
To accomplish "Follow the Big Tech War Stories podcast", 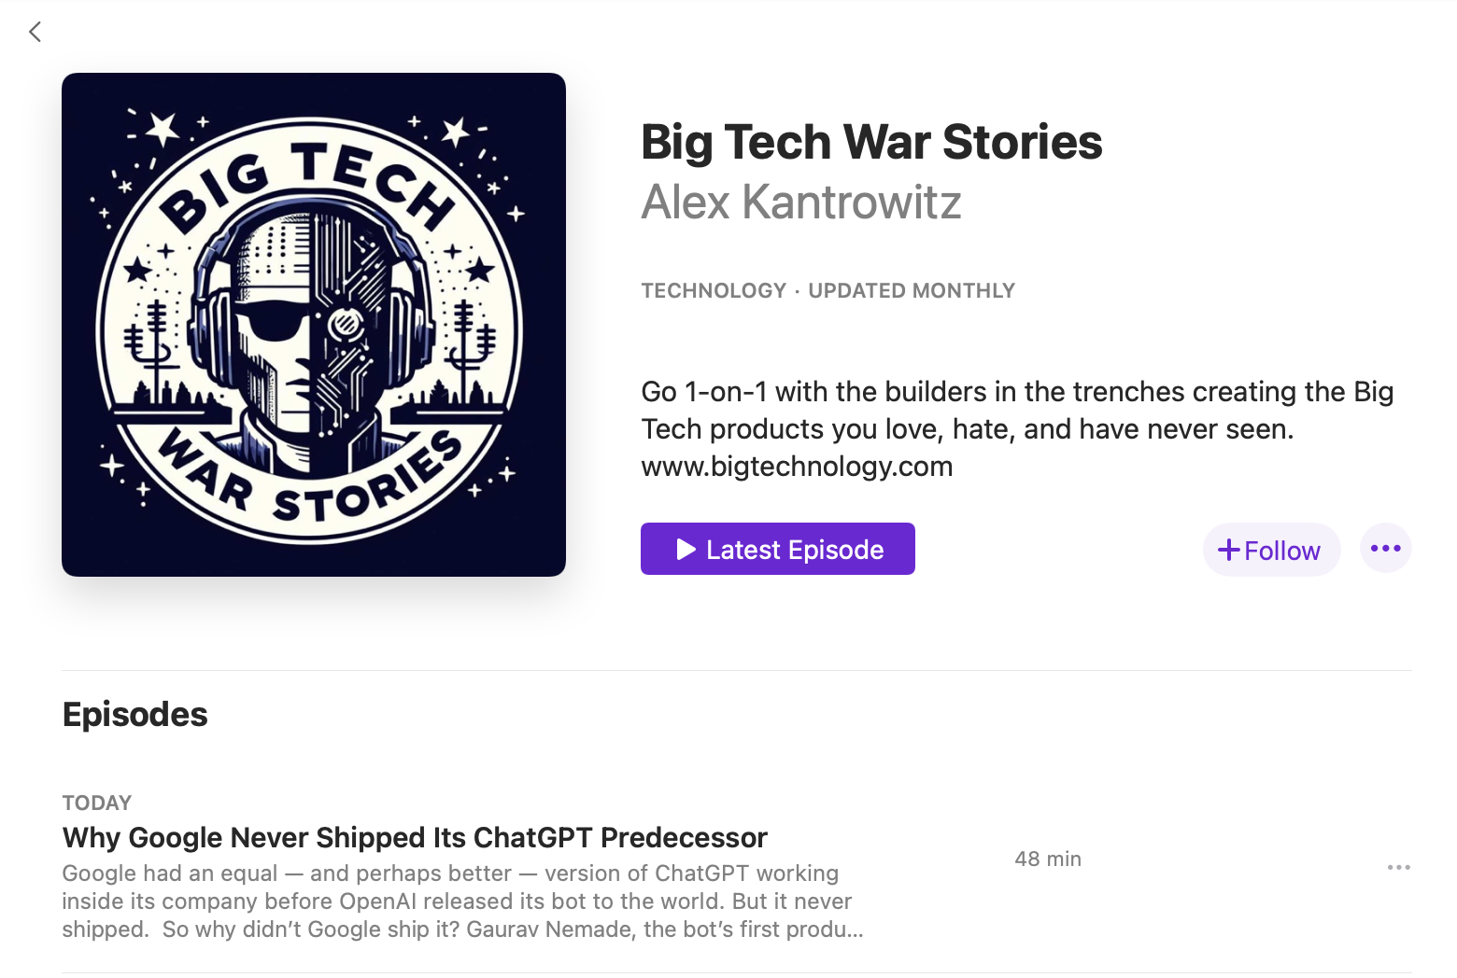I will 1271,550.
